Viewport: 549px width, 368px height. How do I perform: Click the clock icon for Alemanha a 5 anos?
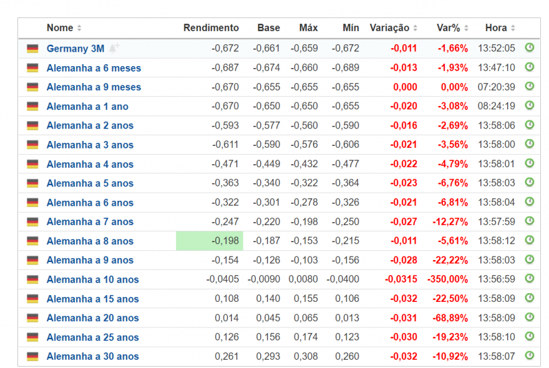click(x=530, y=182)
